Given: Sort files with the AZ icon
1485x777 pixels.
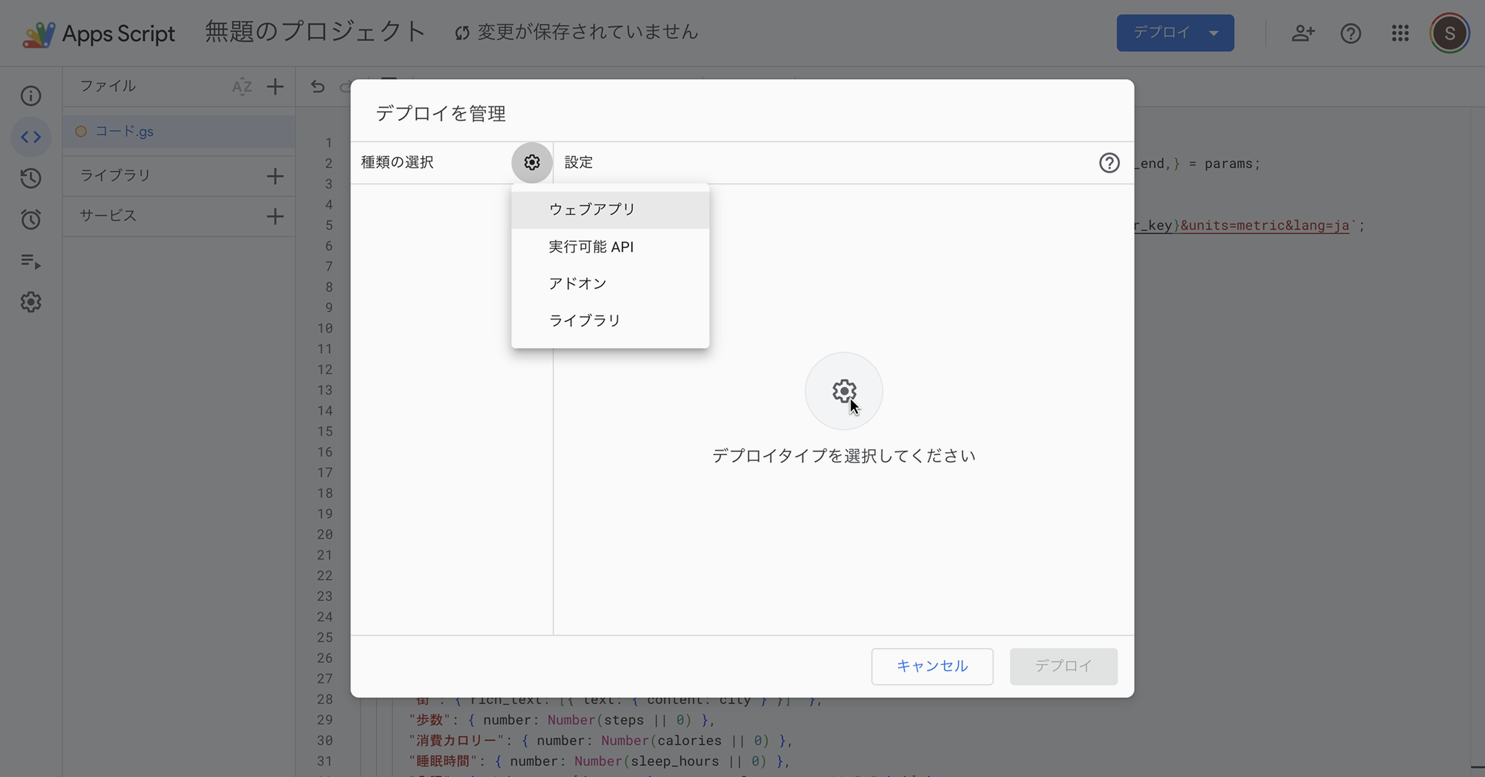Looking at the screenshot, I should (241, 87).
